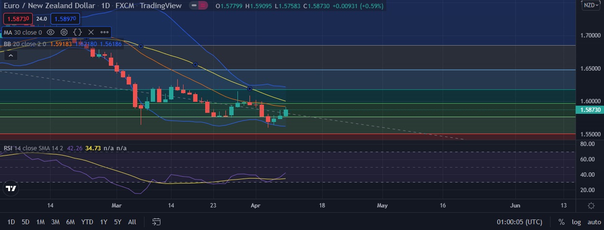Click the Mar label on the time axis
Image resolution: width=604 pixels, height=230 pixels.
117,206
